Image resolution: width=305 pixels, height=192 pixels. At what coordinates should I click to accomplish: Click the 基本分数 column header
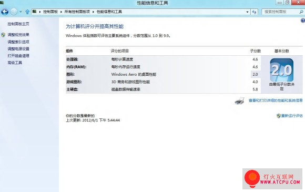point(282,51)
